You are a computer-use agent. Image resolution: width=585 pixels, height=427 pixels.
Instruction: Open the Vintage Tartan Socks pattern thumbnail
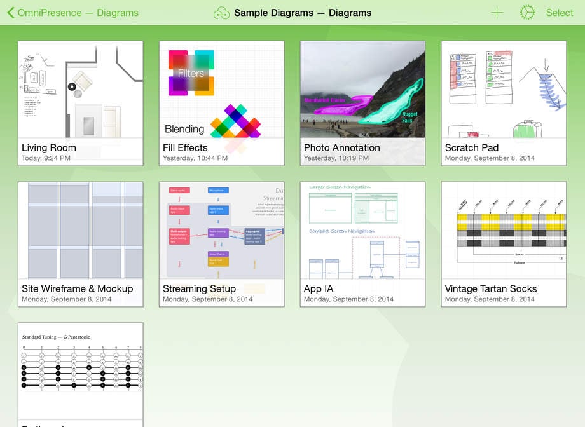504,230
